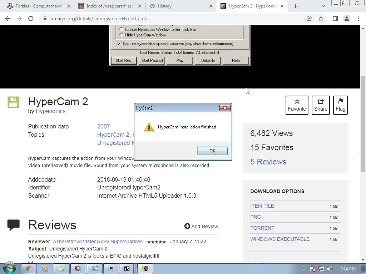Share this page from the address bar
Image resolution: width=366 pixels, height=274 pixels.
pos(310,19)
